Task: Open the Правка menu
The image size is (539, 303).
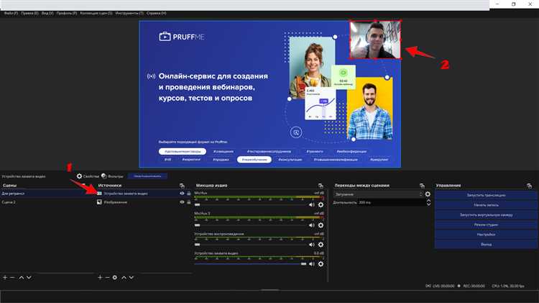Action: click(x=29, y=14)
